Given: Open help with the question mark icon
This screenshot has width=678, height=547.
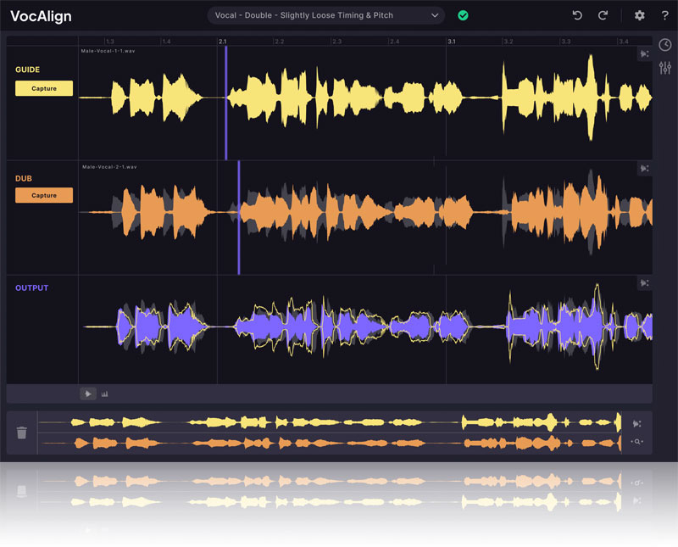Looking at the screenshot, I should [x=665, y=15].
